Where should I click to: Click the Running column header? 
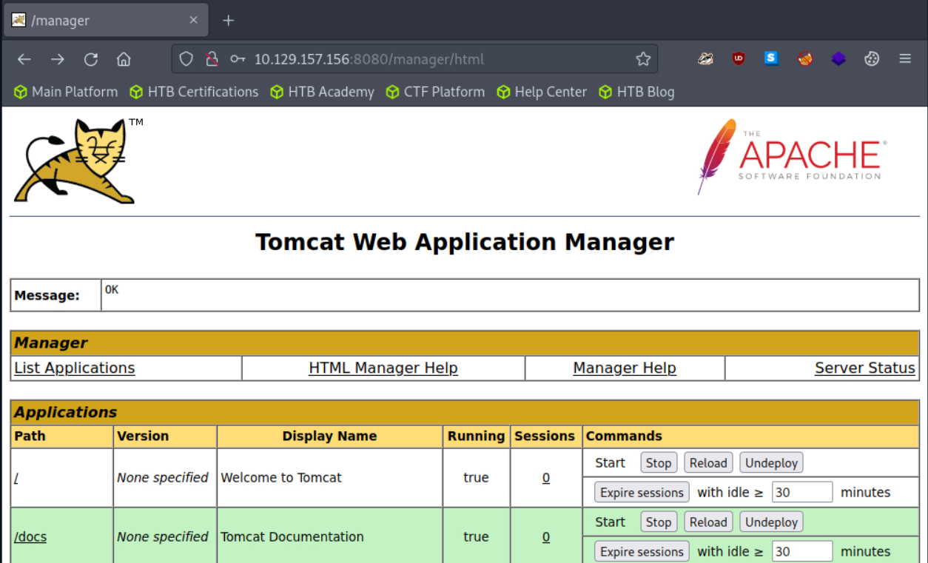476,436
